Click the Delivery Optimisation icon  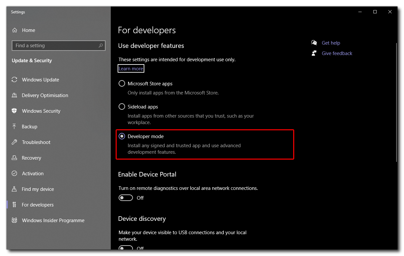pyautogui.click(x=14, y=95)
